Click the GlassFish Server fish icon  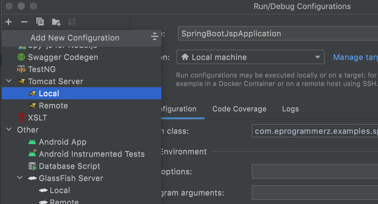[x=32, y=178]
